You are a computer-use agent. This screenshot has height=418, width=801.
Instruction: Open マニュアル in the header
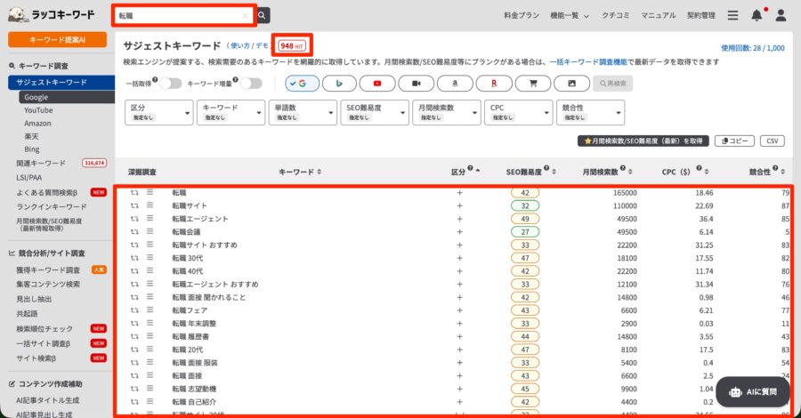(659, 15)
